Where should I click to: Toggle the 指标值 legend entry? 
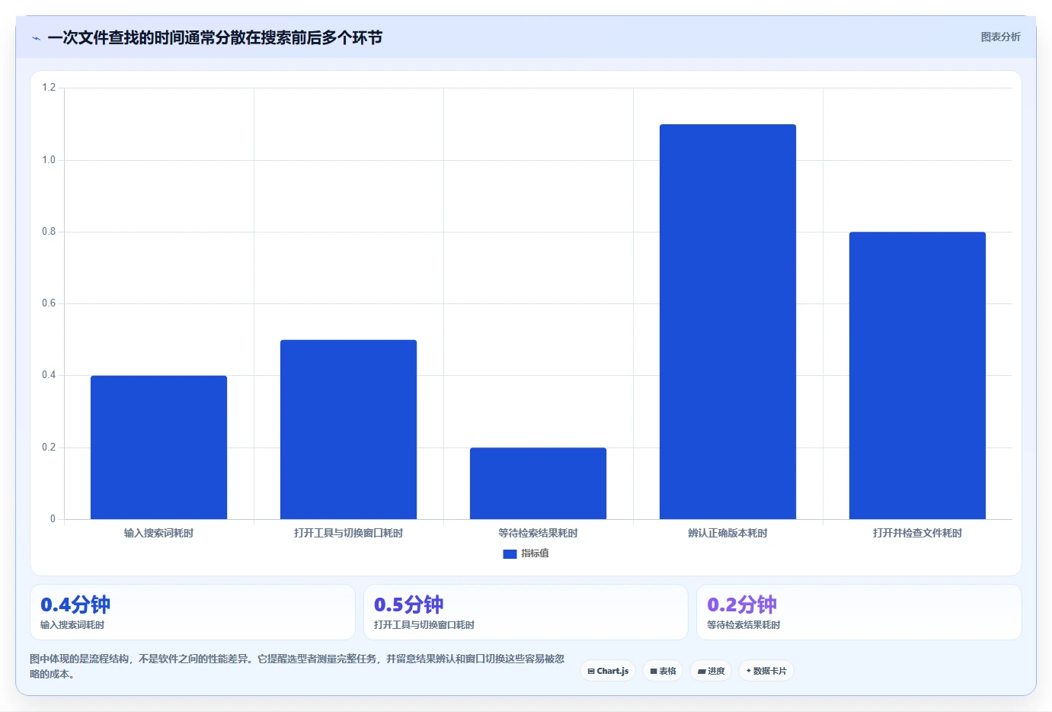pos(526,553)
